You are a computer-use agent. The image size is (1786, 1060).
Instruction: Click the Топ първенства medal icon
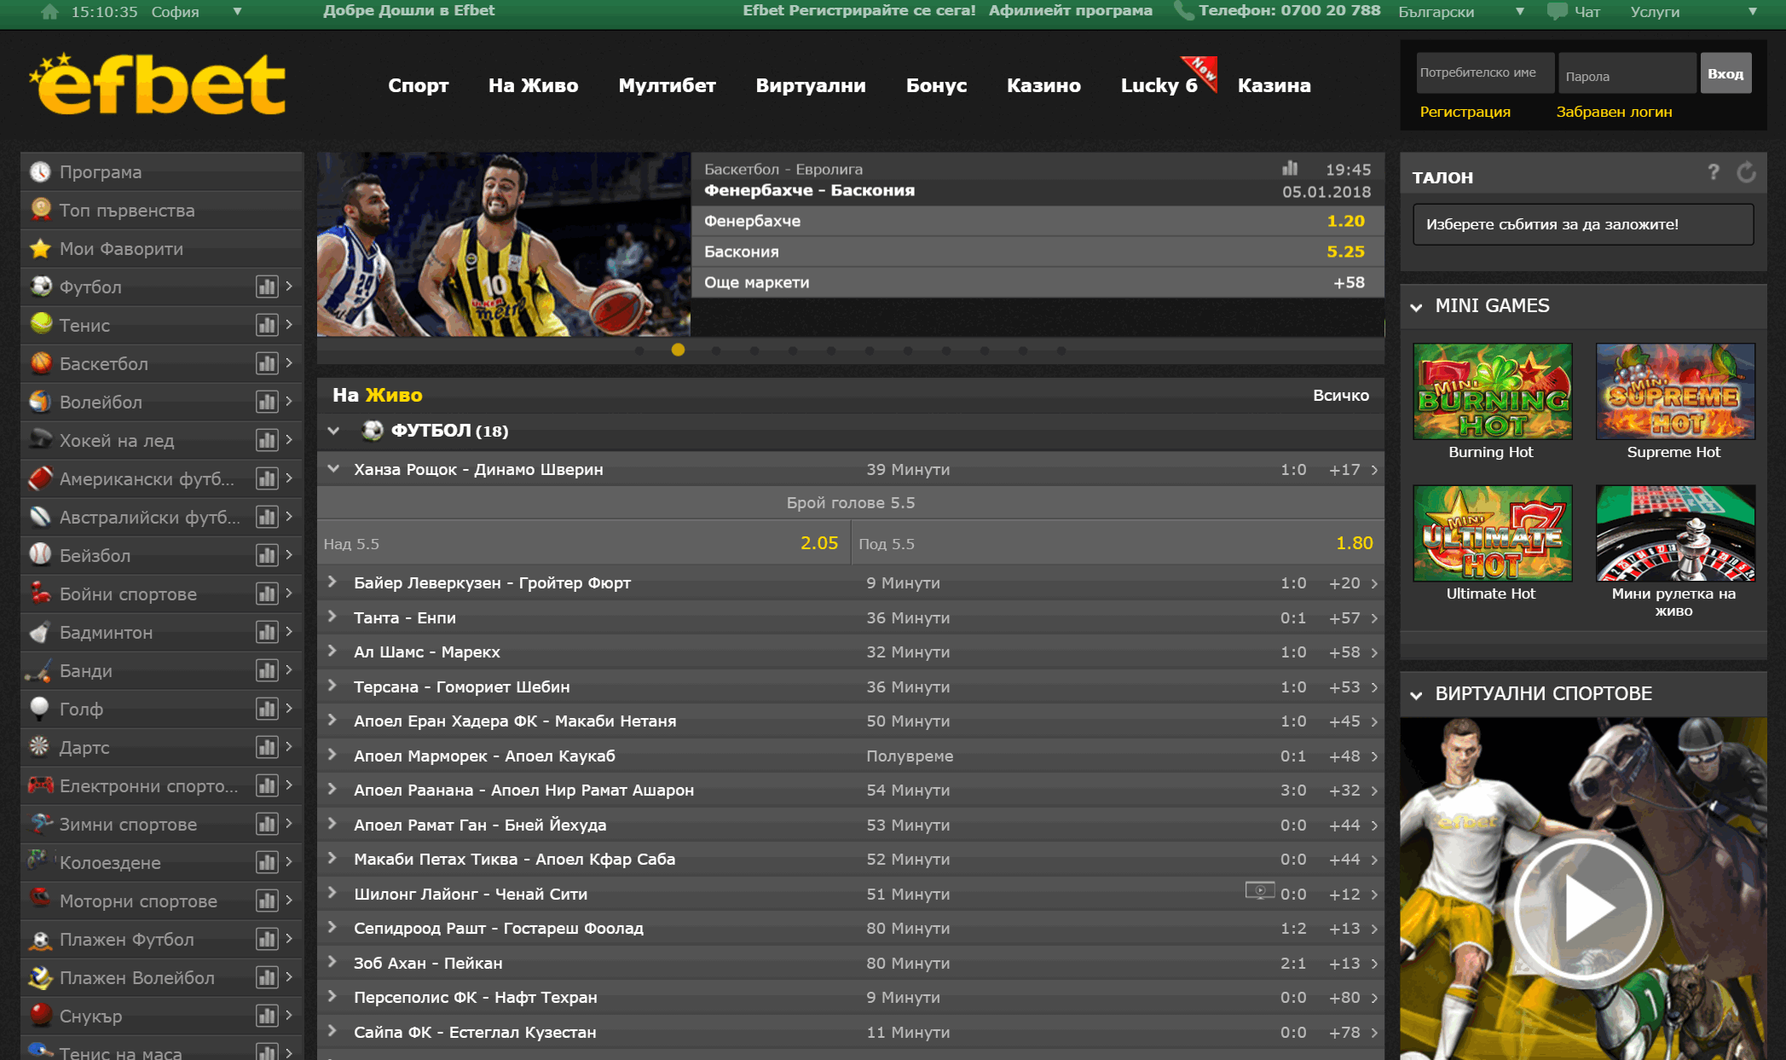(x=40, y=210)
